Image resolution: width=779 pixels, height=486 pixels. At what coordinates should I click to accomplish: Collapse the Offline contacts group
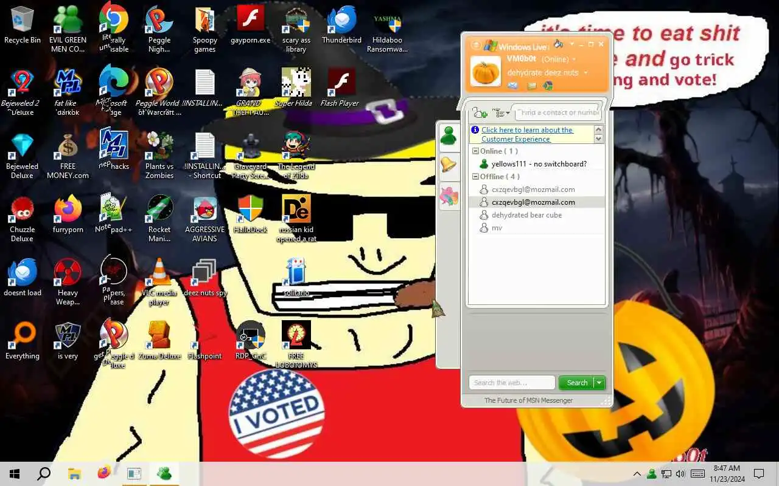pyautogui.click(x=476, y=177)
